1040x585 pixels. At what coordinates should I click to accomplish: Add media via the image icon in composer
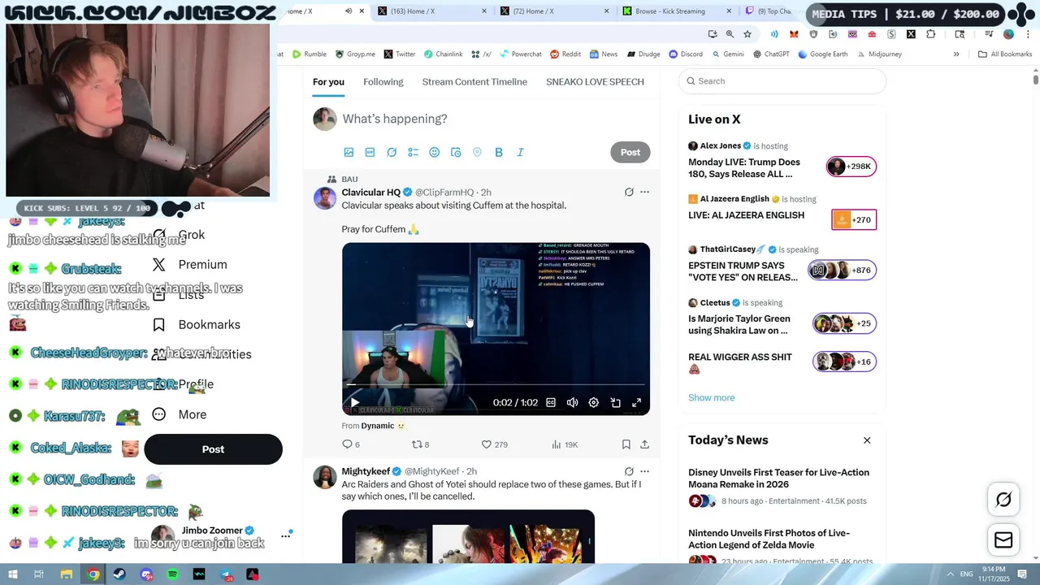(x=349, y=152)
